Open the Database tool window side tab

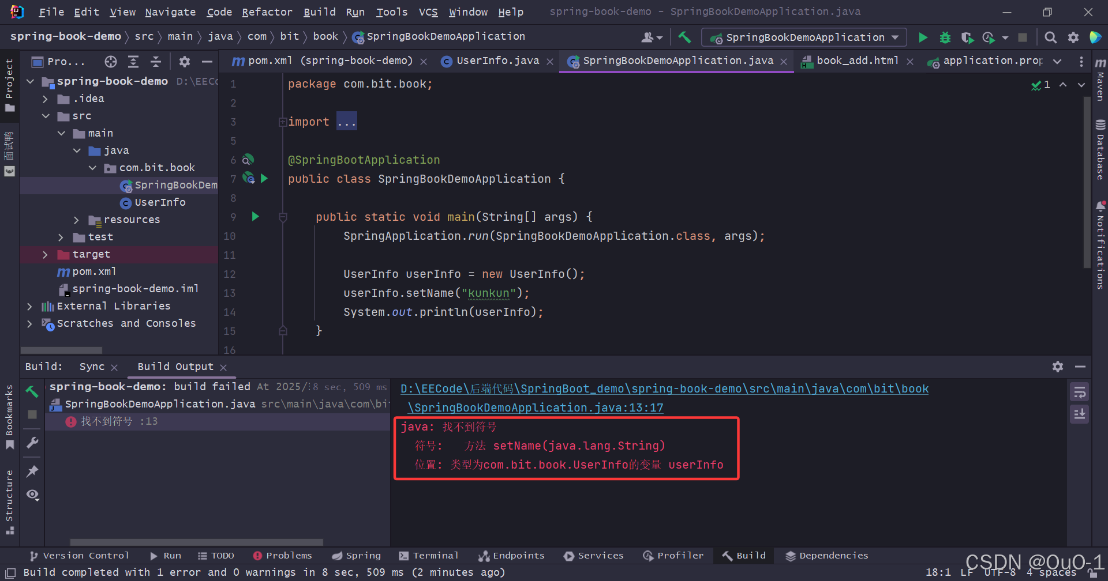click(1100, 150)
